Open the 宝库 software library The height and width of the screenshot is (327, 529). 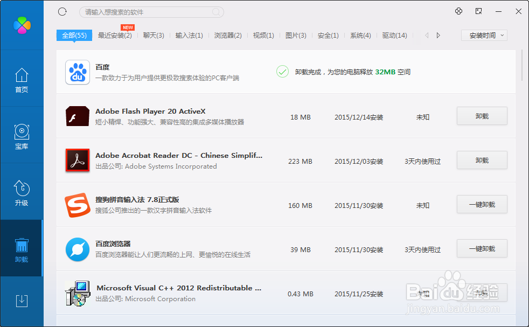(22, 137)
